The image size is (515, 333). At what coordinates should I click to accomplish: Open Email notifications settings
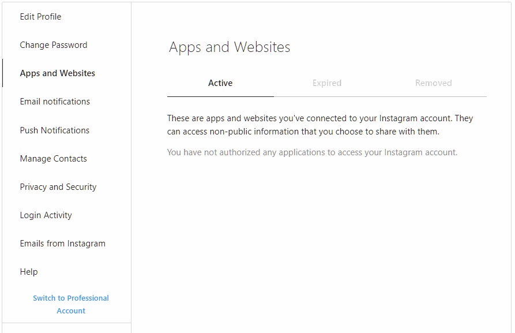[x=55, y=102]
